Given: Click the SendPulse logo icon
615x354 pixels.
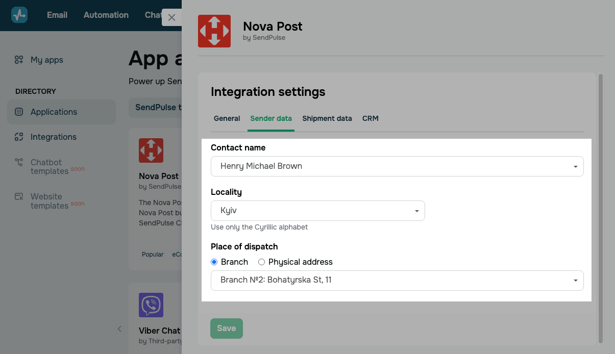Looking at the screenshot, I should [19, 15].
